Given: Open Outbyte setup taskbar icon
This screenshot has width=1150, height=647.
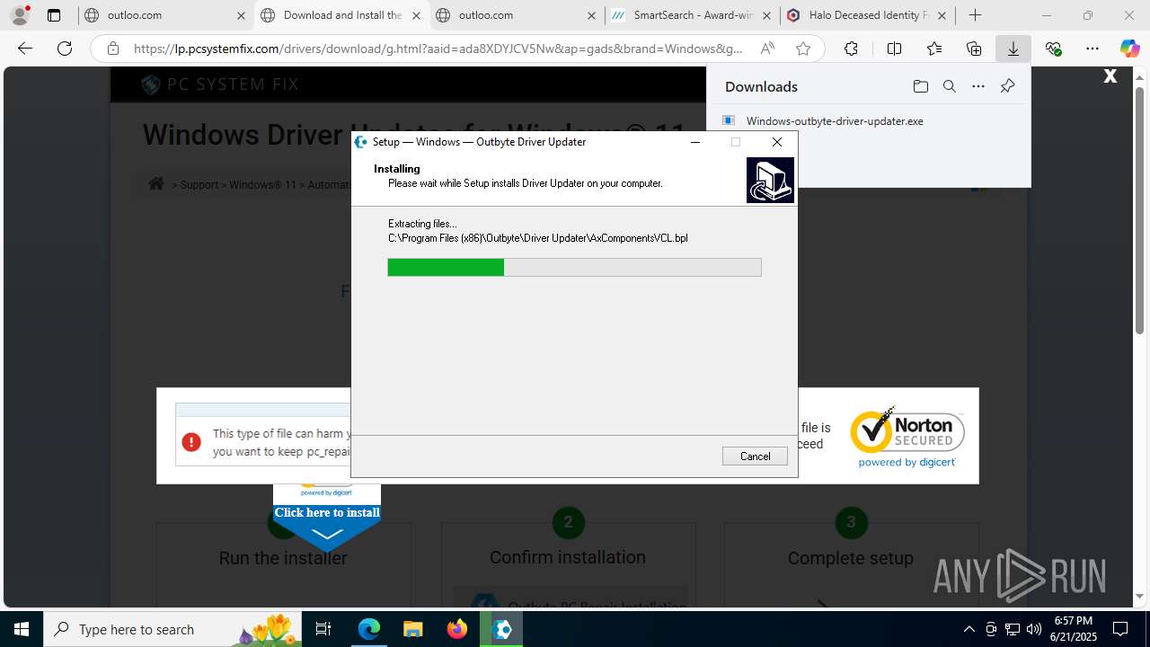Looking at the screenshot, I should pyautogui.click(x=501, y=629).
